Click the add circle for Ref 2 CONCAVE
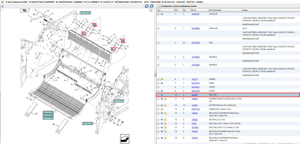300x144 pixels. coord(158,28)
